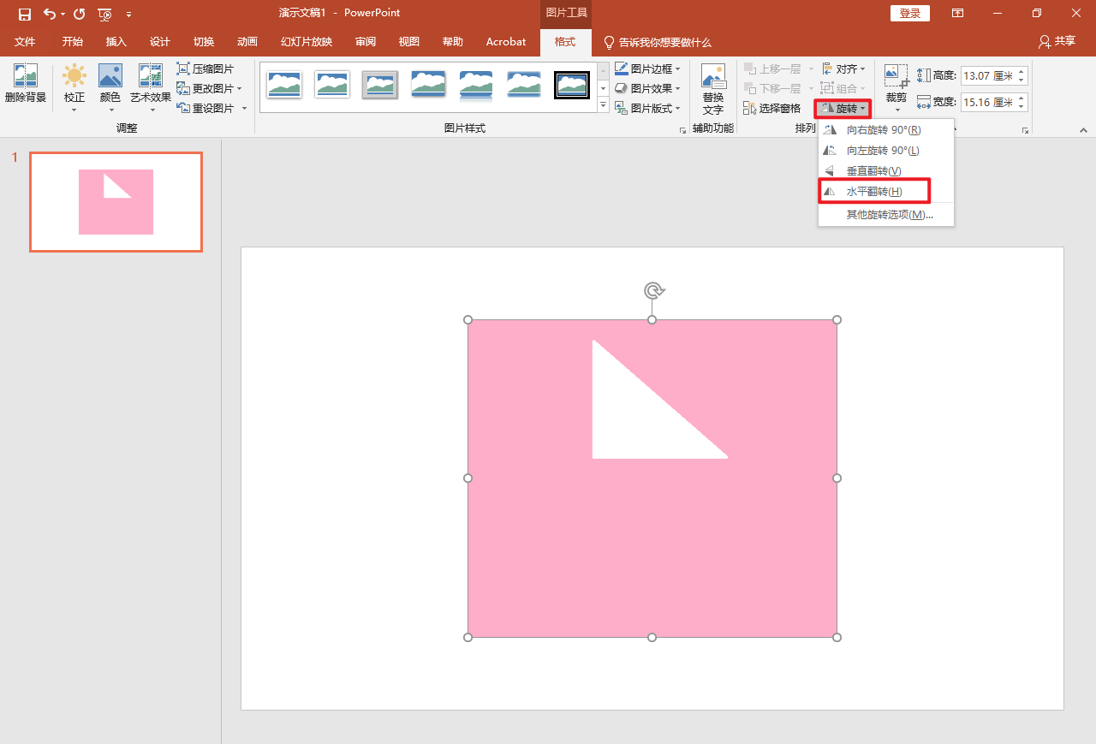Image resolution: width=1096 pixels, height=744 pixels.
Task: Open the Align (对齐) dropdown
Action: pos(843,68)
